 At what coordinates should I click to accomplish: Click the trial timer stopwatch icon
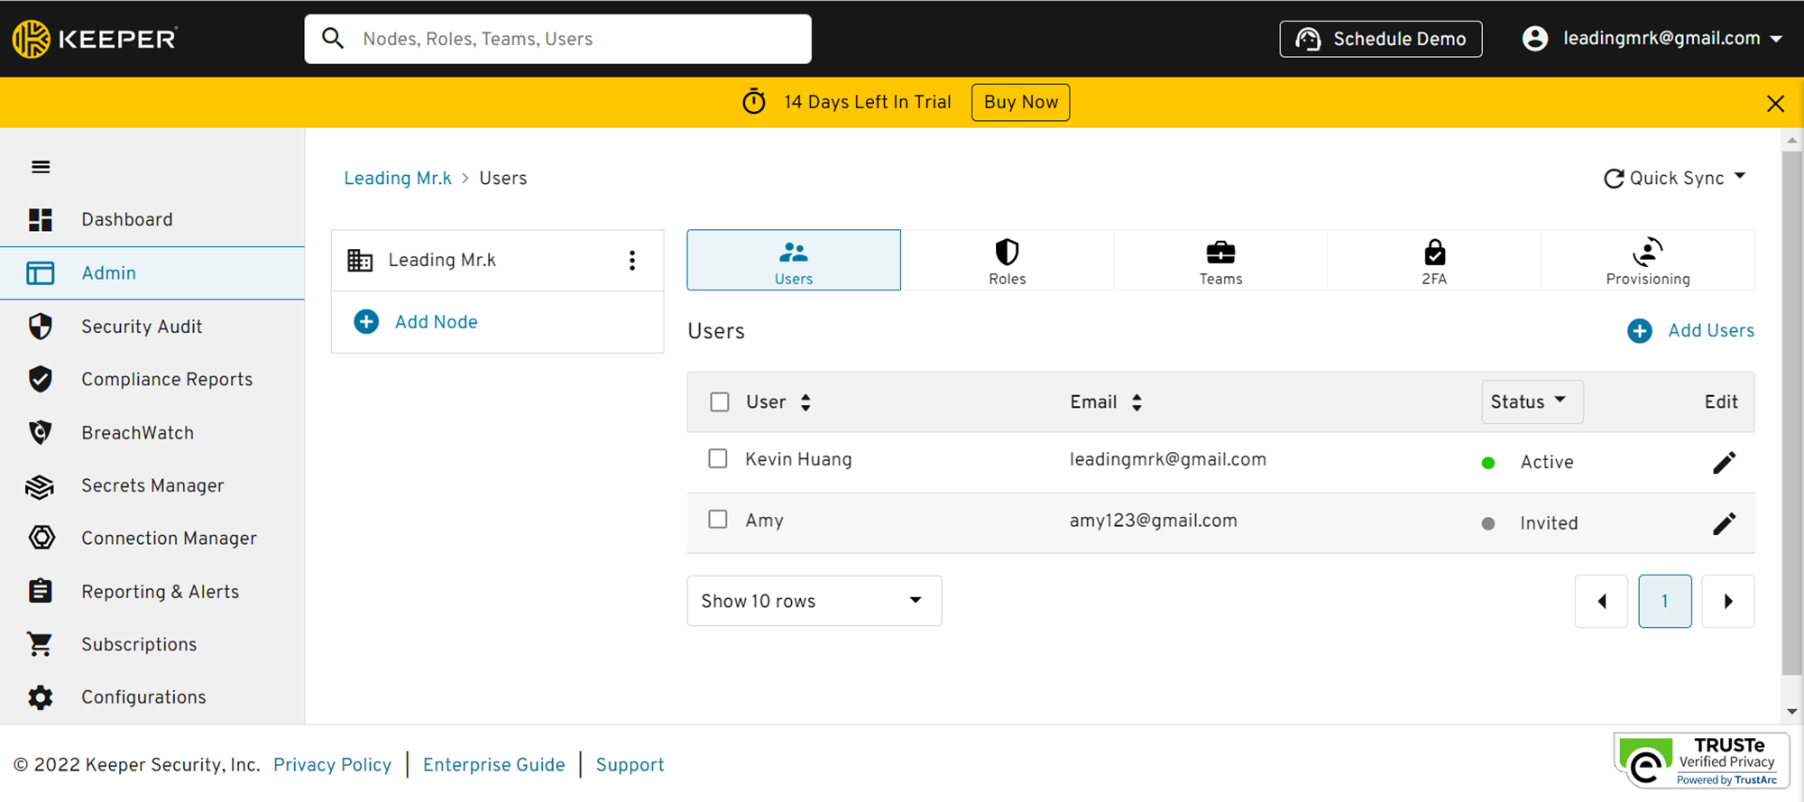(x=754, y=102)
